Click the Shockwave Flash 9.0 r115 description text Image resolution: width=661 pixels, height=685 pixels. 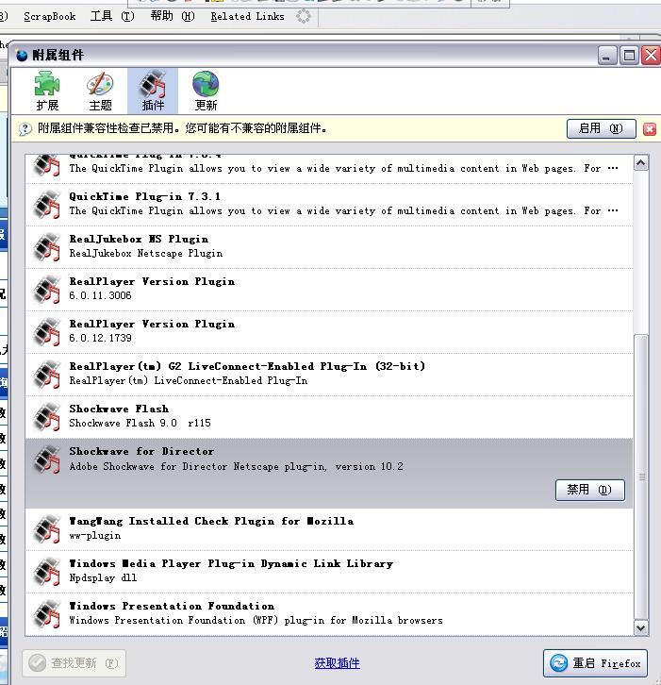tap(140, 423)
